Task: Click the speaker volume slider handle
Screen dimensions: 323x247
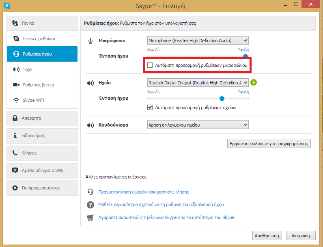Action: click(222, 99)
